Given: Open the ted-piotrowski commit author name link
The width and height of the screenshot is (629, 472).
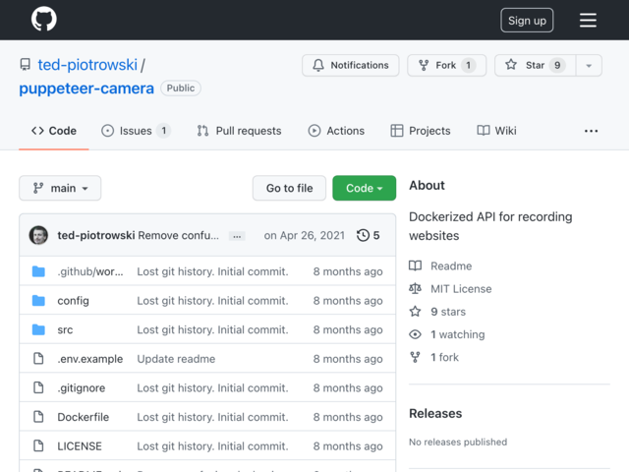Looking at the screenshot, I should 96,235.
